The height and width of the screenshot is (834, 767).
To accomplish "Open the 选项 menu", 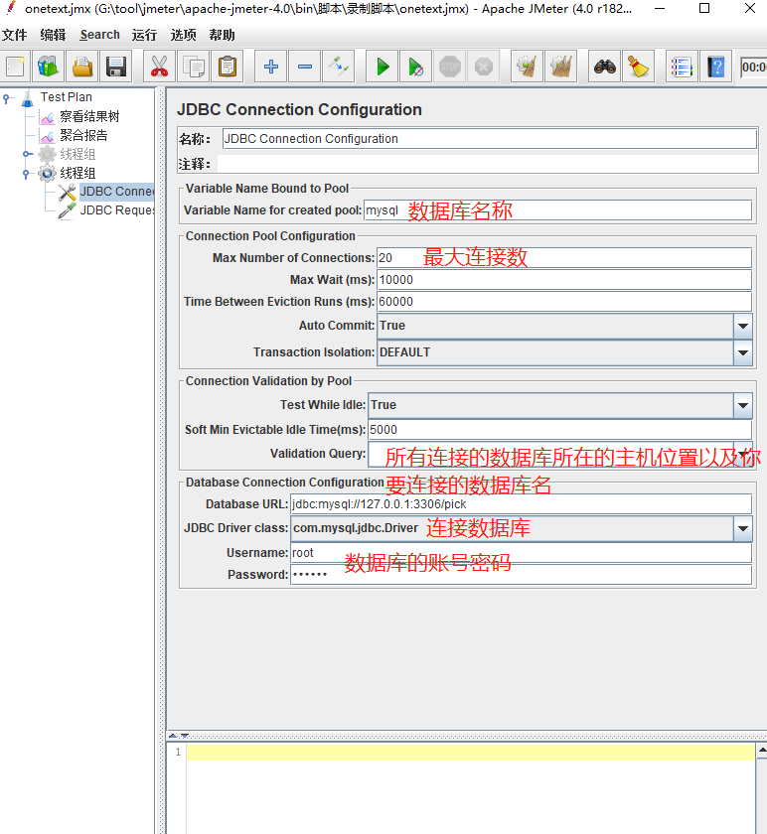I will click(x=183, y=35).
